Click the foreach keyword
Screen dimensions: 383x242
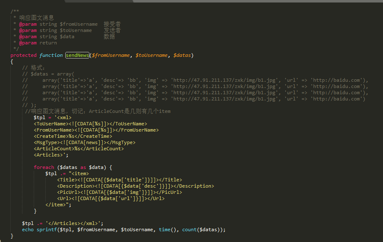pos(44,167)
